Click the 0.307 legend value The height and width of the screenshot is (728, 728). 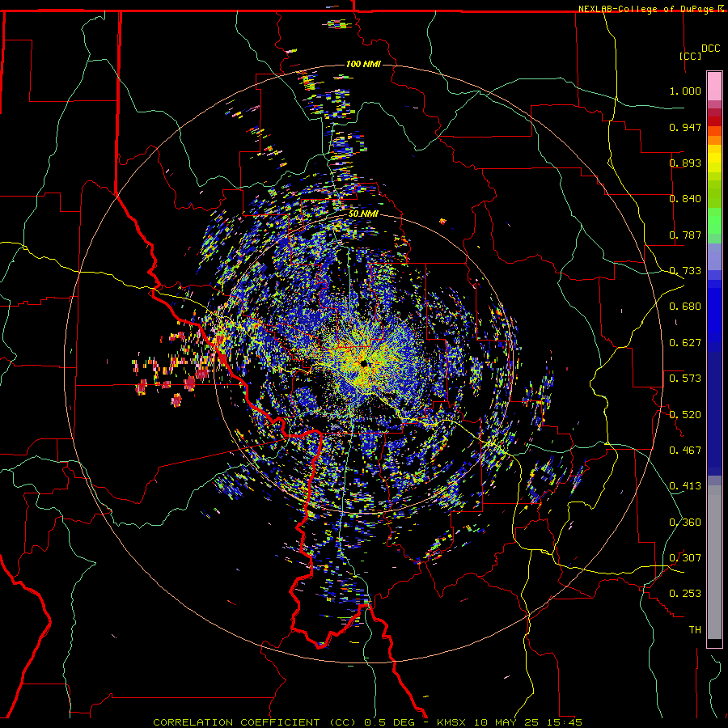(x=685, y=558)
